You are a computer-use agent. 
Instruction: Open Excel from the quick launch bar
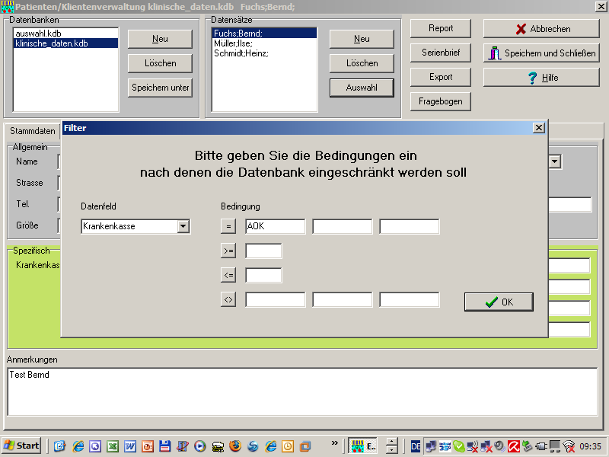pos(113,447)
